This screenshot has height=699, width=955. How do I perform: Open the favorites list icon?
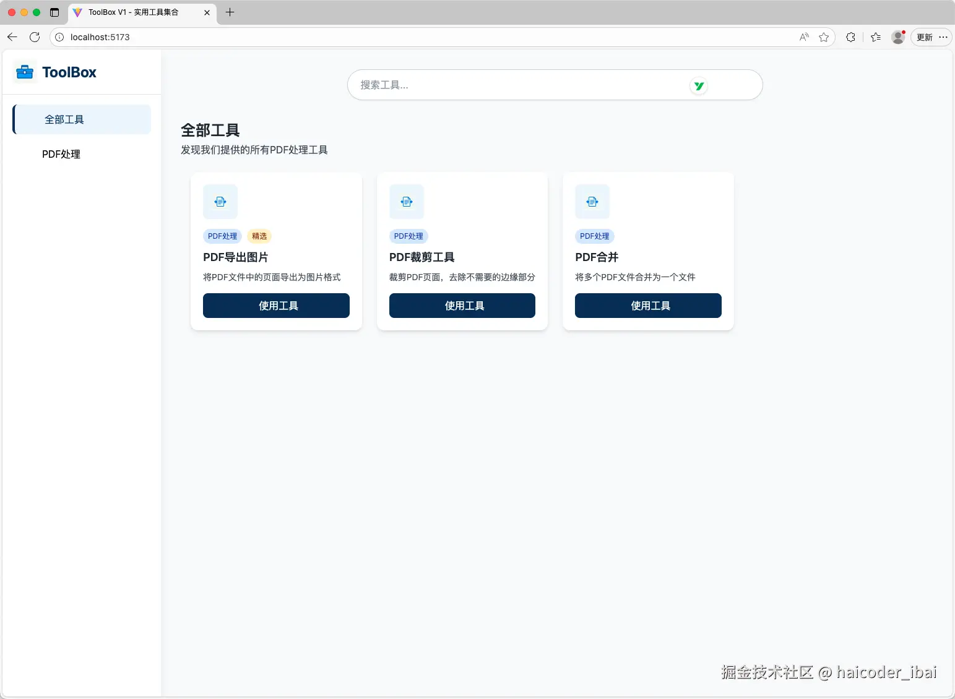tap(876, 37)
